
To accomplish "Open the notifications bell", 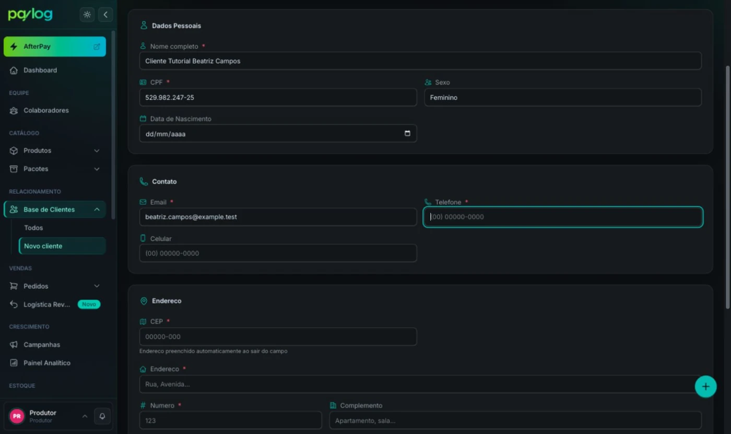I will click(102, 416).
